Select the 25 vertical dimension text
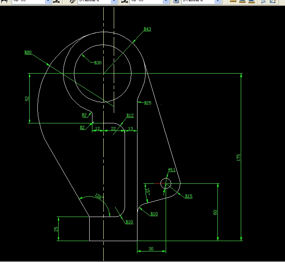This screenshot has height=262, width=285. (56, 229)
